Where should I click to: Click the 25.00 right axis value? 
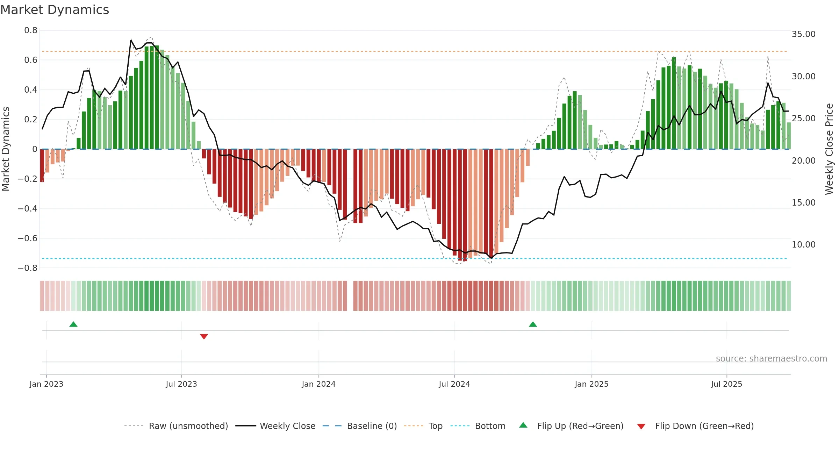click(804, 118)
